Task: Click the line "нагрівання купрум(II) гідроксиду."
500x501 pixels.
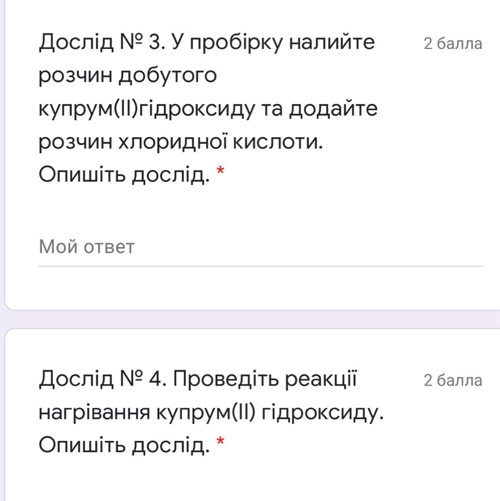Action: click(211, 412)
